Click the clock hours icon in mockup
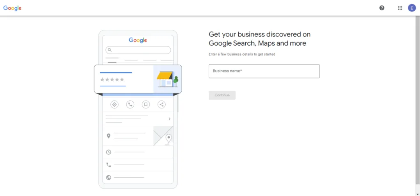The image size is (420, 196). 108,152
